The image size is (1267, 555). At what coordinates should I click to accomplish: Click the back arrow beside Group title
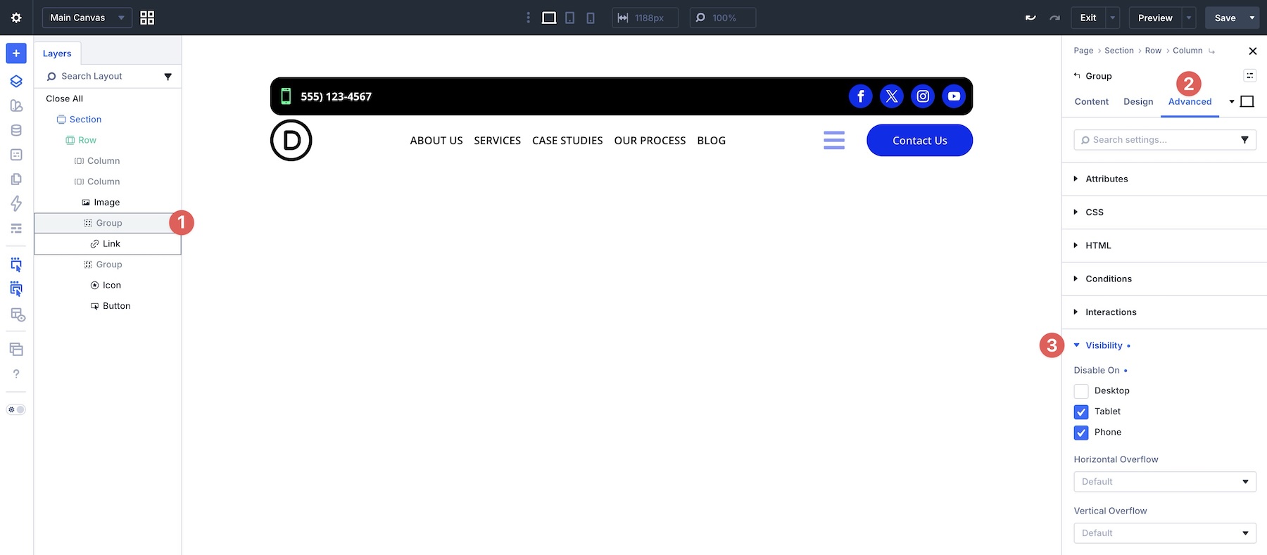click(1077, 75)
